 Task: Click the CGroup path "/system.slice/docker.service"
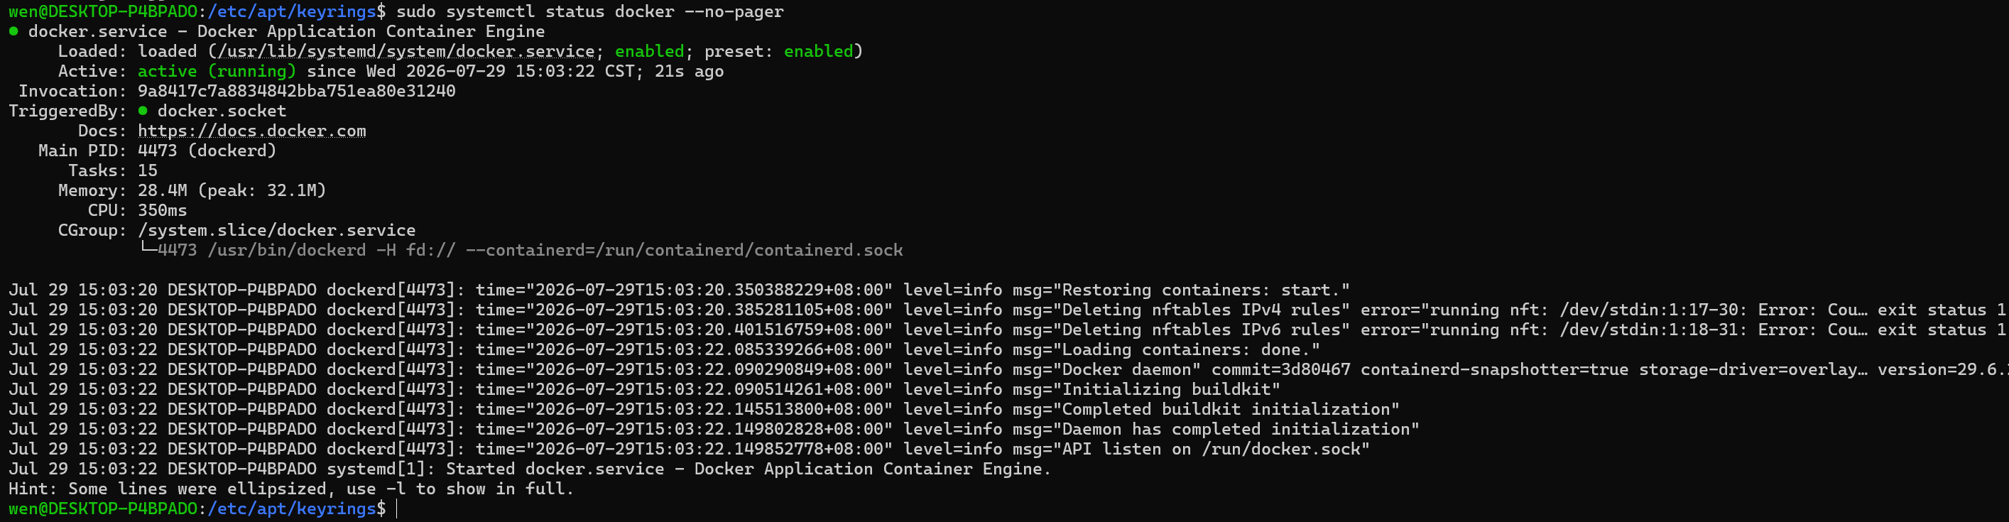(277, 230)
